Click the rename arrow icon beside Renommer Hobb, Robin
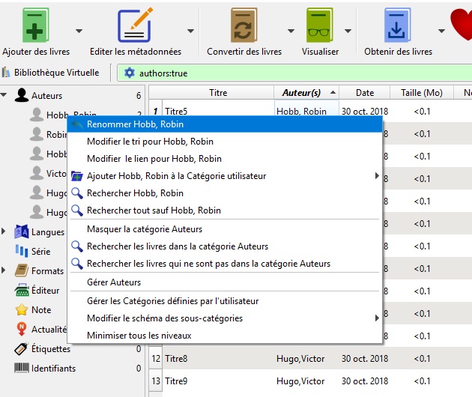 pos(77,124)
